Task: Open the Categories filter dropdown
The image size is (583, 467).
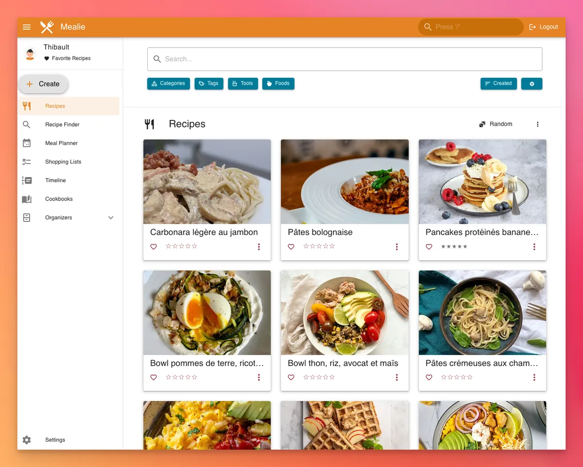Action: [168, 83]
